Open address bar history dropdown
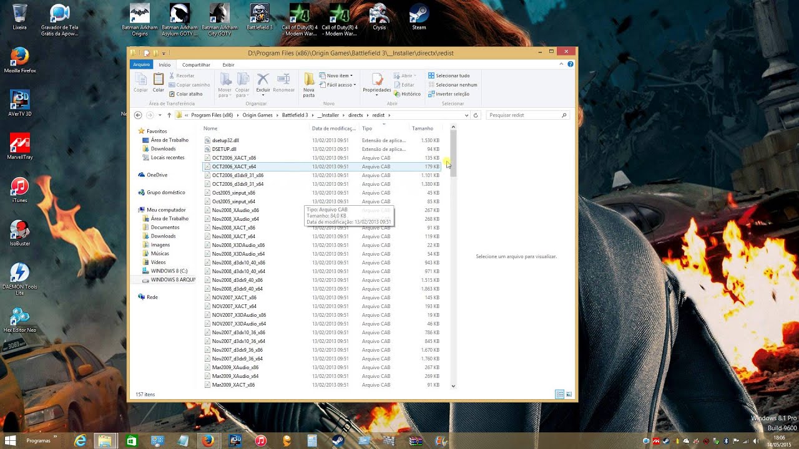Screen dimensions: 799x449 point(466,115)
